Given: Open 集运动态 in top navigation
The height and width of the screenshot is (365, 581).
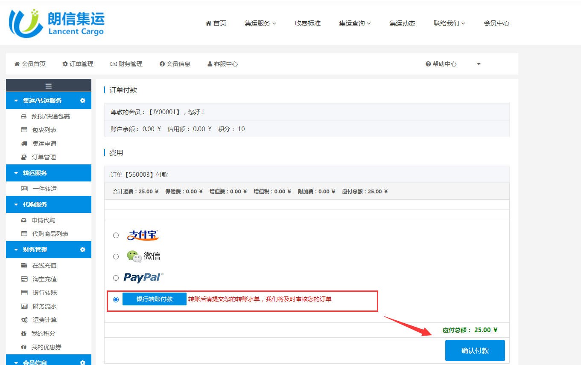Looking at the screenshot, I should 402,23.
